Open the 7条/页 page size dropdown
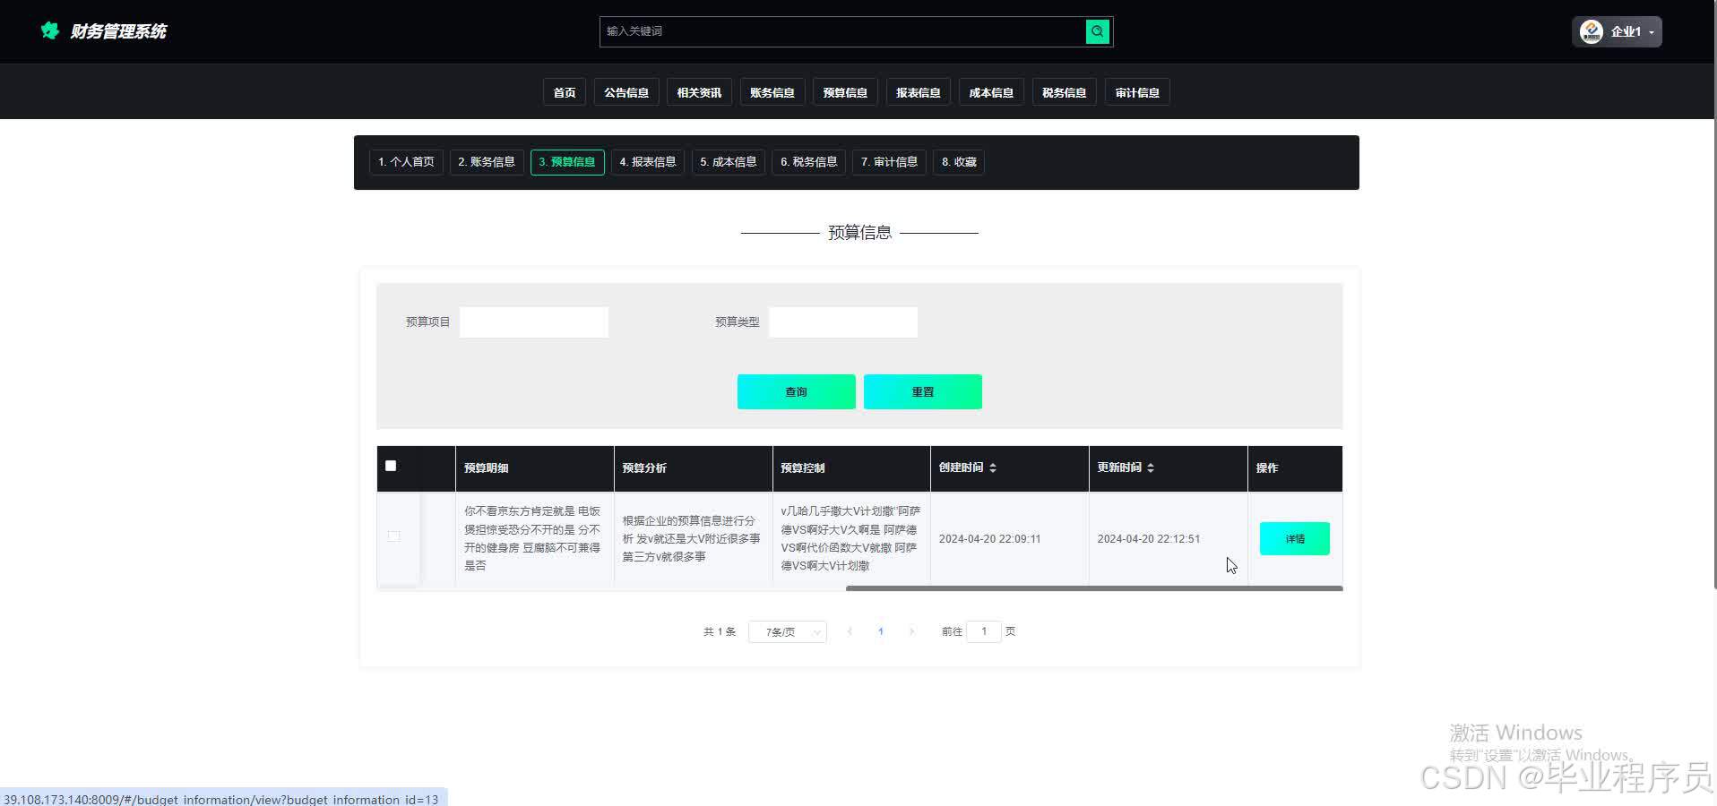 pyautogui.click(x=788, y=632)
